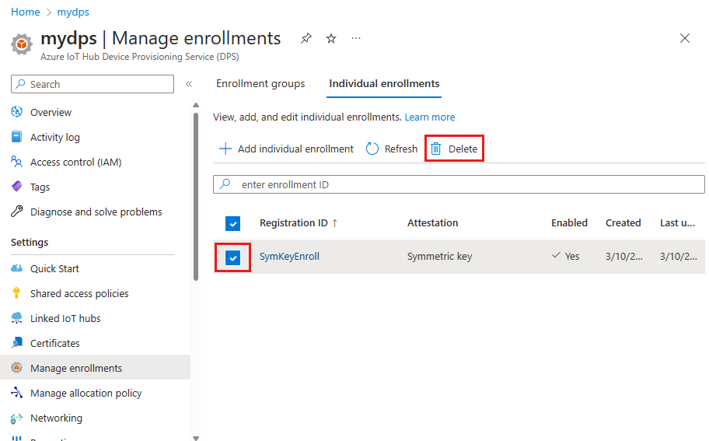709x441 pixels.
Task: Click the Yes enabled cell
Action: coord(566,256)
